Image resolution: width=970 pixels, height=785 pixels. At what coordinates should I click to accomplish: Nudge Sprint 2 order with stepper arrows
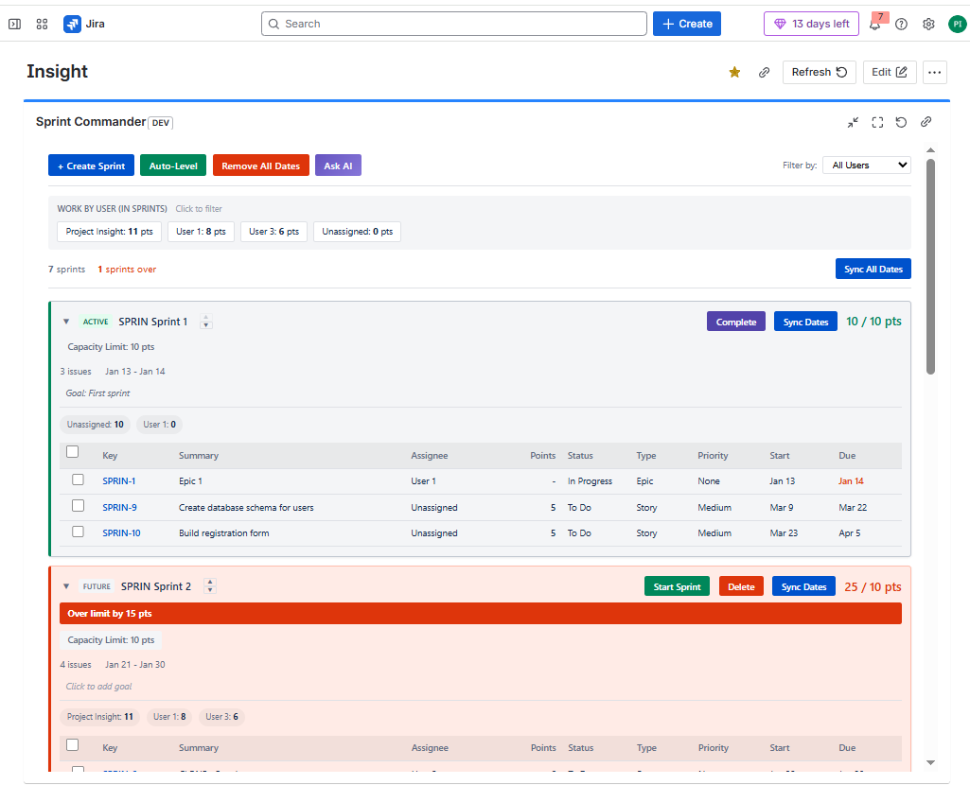pyautogui.click(x=209, y=586)
